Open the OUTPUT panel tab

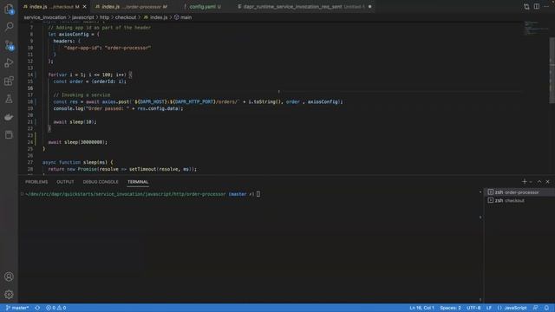[65, 182]
